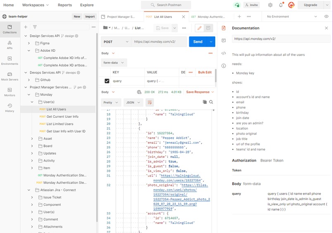Click the search Postman field
This screenshot has width=333, height=233.
point(166,5)
